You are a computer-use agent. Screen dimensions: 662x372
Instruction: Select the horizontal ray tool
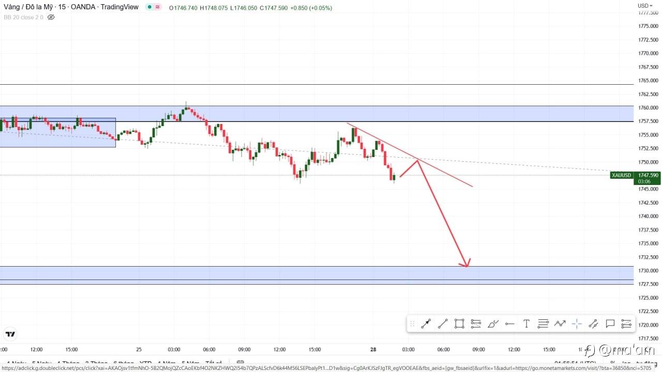coord(509,324)
